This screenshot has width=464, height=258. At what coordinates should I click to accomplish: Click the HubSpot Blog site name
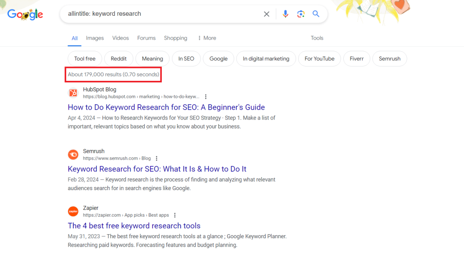tap(100, 89)
